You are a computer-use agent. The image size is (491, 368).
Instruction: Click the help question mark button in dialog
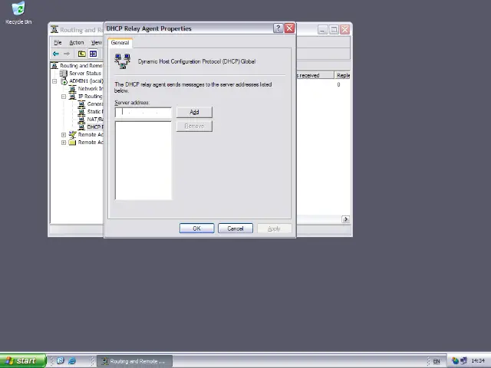[x=278, y=28]
